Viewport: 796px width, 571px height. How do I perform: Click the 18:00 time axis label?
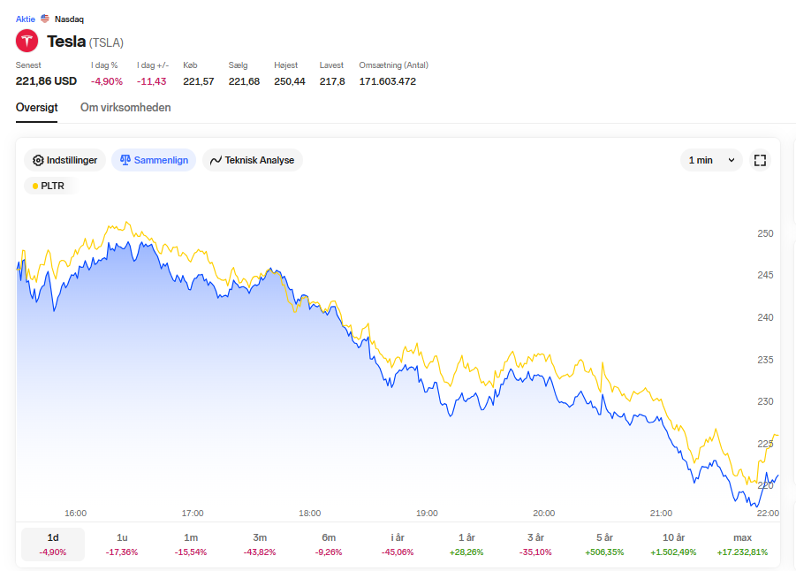[x=310, y=513]
